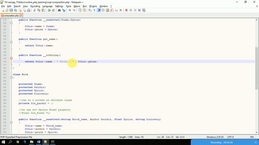This screenshot has height=145, width=259.
Task: Open the ? help menu
Action: coord(111,6)
